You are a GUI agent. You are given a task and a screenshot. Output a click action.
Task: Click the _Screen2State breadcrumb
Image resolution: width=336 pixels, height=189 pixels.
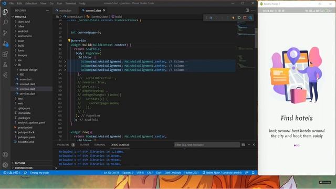(x=99, y=16)
